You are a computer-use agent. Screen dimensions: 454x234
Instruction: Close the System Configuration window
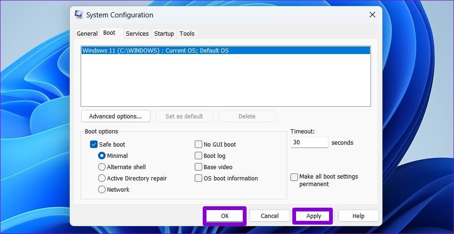point(372,15)
